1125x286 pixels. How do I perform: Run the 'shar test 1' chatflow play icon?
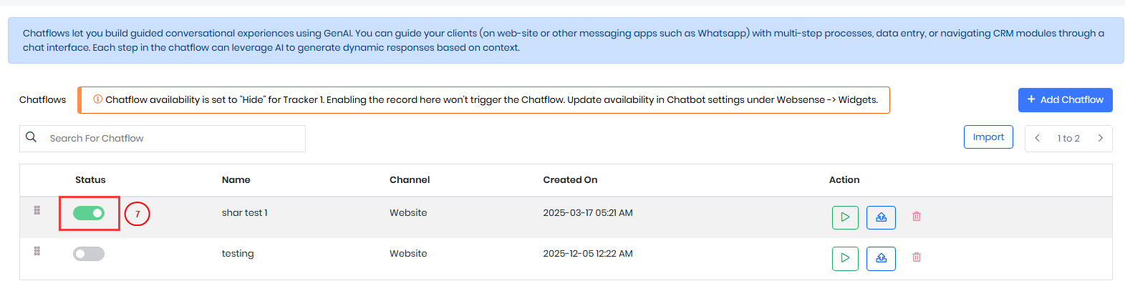point(845,217)
